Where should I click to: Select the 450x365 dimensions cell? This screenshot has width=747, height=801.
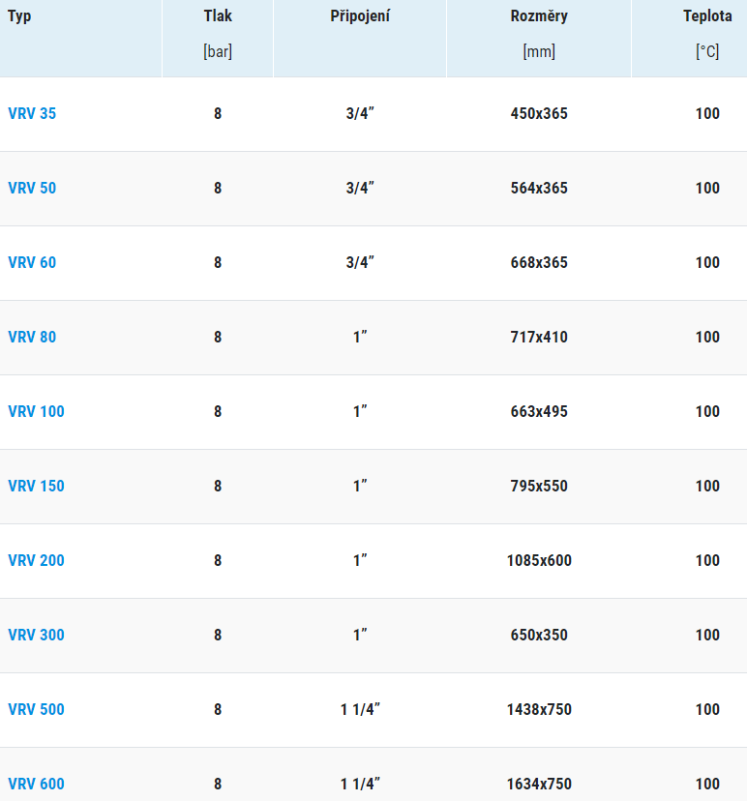coord(539,113)
